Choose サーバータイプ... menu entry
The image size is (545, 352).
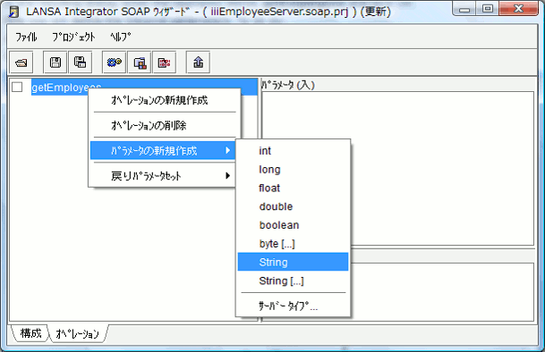tap(293, 306)
